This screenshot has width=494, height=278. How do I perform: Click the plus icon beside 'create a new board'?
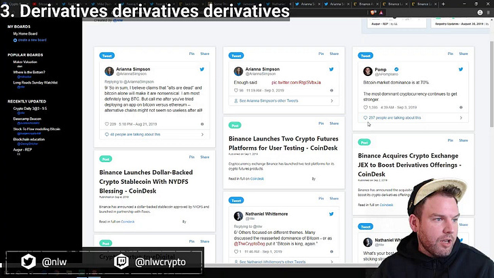[x=15, y=40]
